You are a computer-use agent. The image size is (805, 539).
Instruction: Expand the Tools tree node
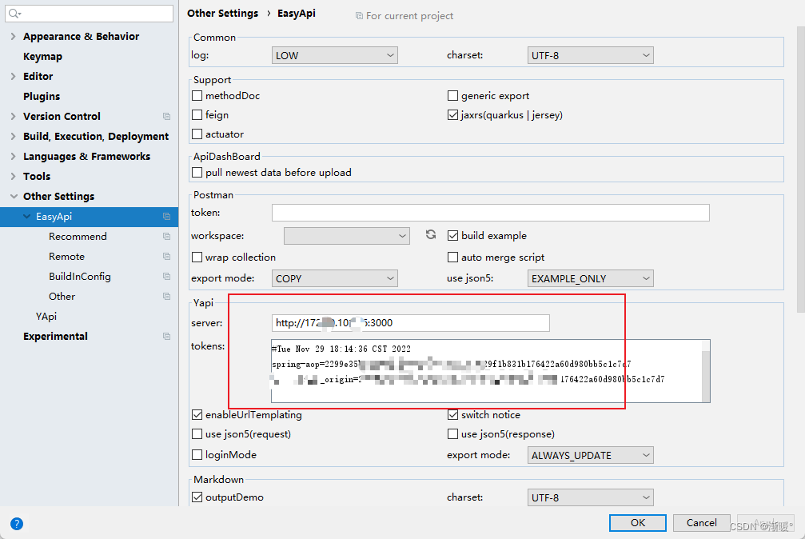point(14,177)
